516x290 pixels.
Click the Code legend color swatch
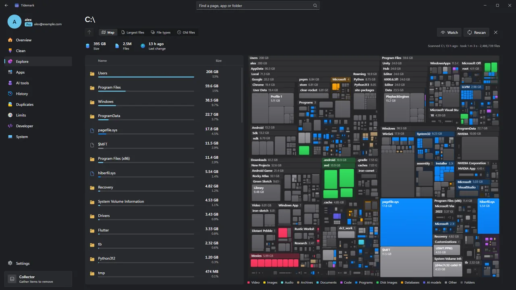point(341,282)
